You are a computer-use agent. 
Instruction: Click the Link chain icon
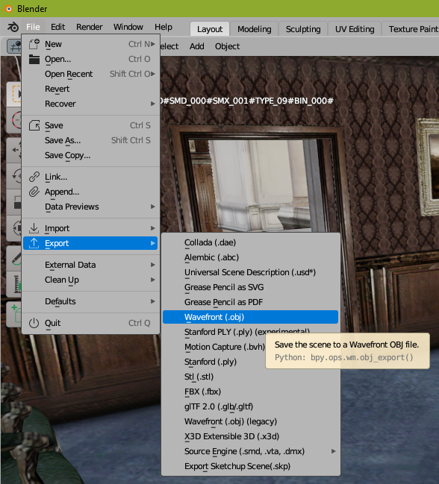[34, 177]
